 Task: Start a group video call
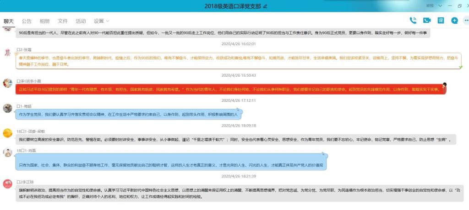427,21
